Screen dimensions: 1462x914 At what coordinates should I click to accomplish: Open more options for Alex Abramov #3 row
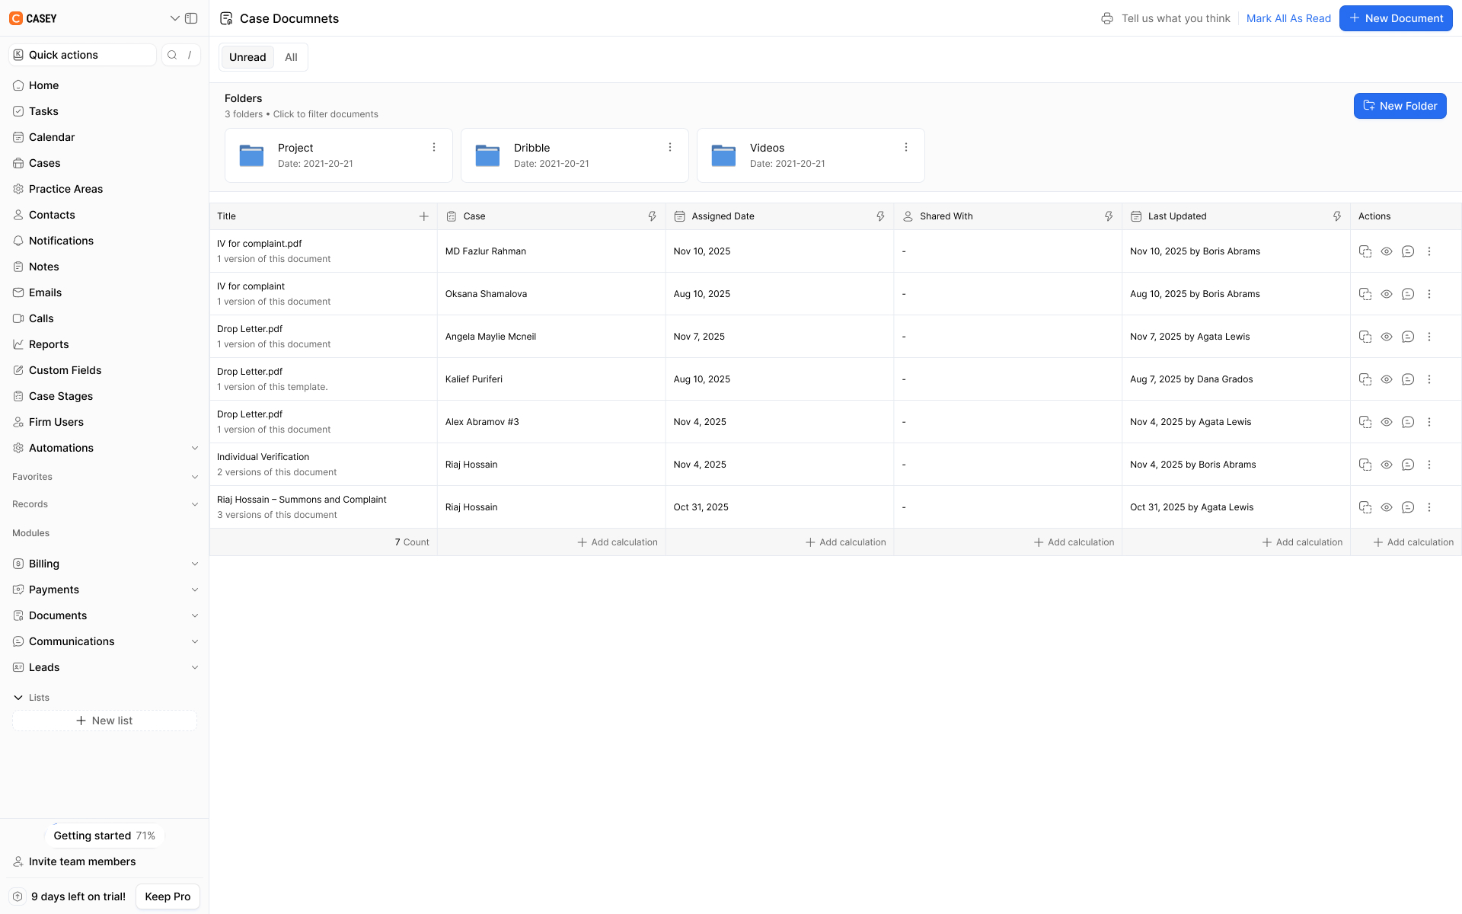[1429, 422]
